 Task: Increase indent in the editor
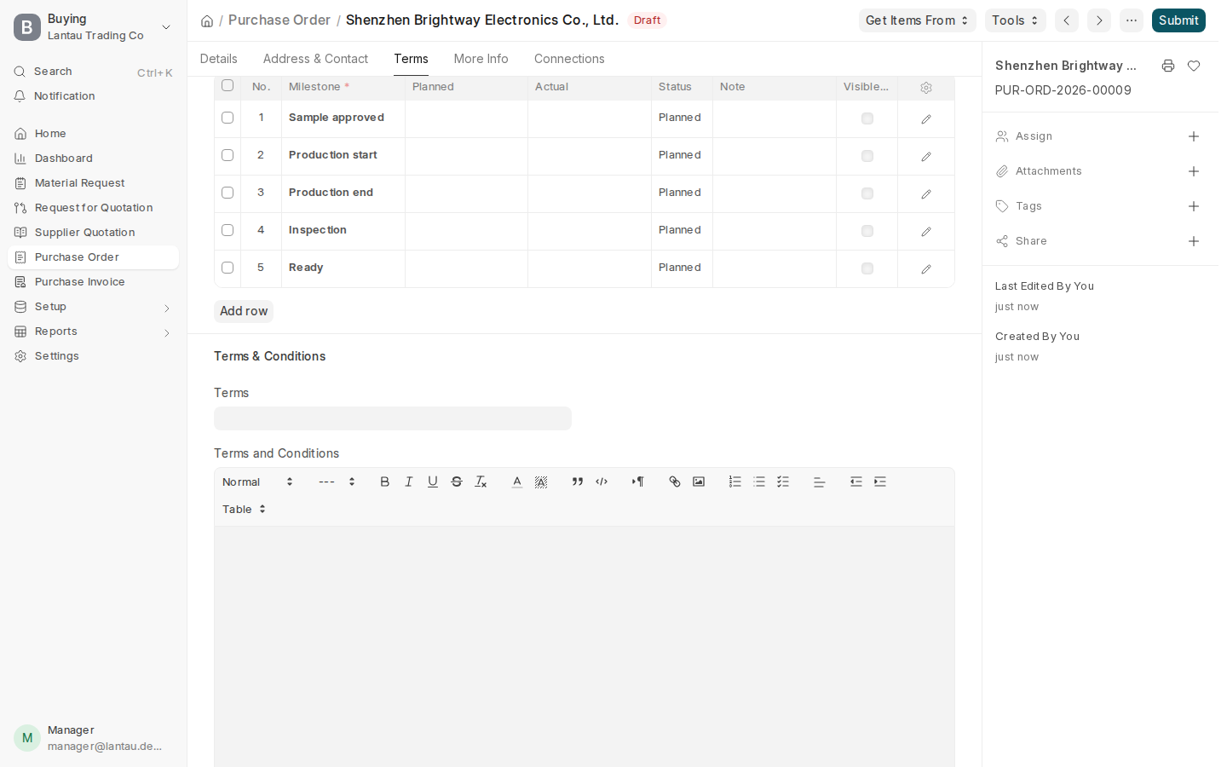point(880,482)
